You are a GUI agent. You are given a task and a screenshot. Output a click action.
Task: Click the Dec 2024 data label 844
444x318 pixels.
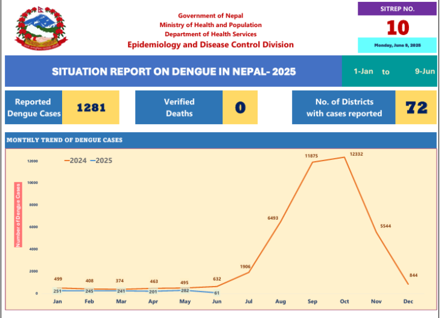click(413, 275)
